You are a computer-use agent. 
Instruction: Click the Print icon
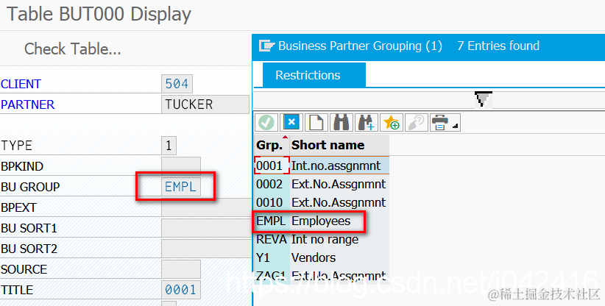coord(440,123)
